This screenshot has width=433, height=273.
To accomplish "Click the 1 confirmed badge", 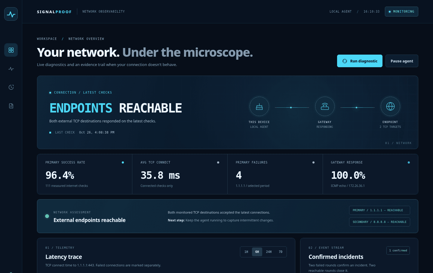I will click(398, 250).
